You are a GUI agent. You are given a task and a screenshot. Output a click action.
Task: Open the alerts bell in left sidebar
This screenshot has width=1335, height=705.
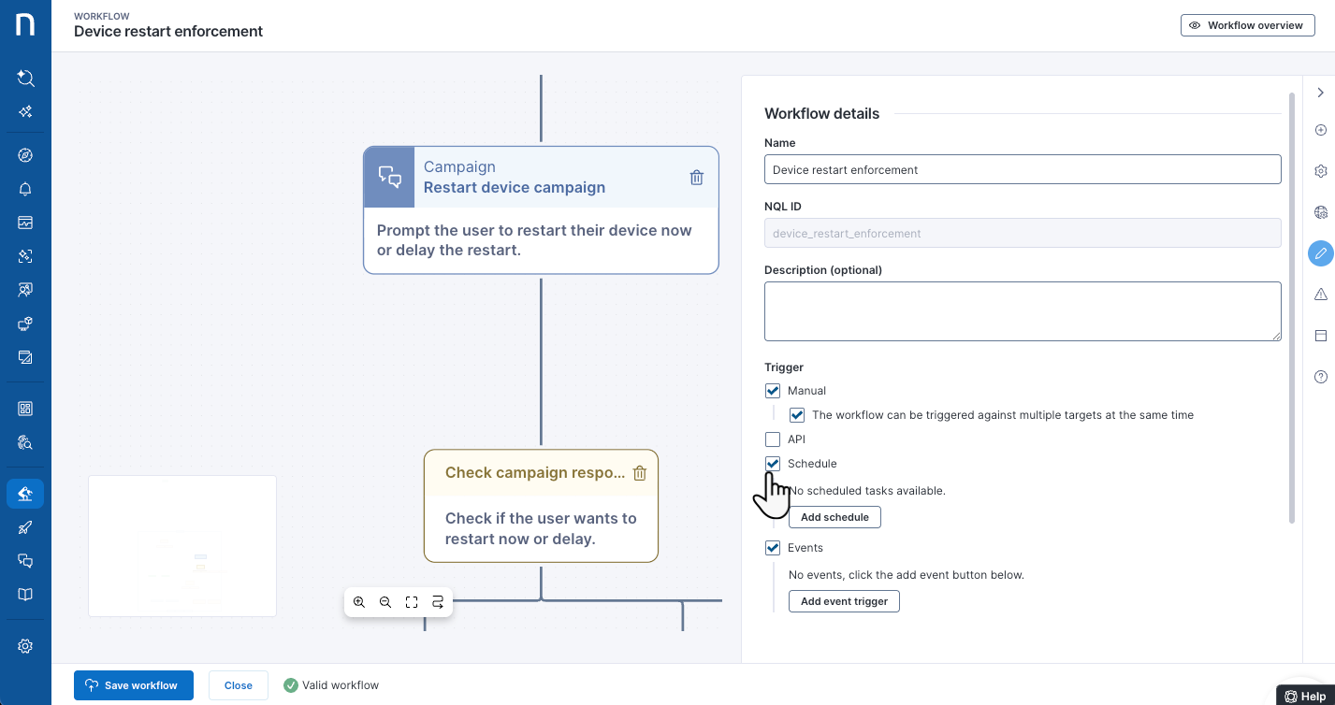pos(25,189)
